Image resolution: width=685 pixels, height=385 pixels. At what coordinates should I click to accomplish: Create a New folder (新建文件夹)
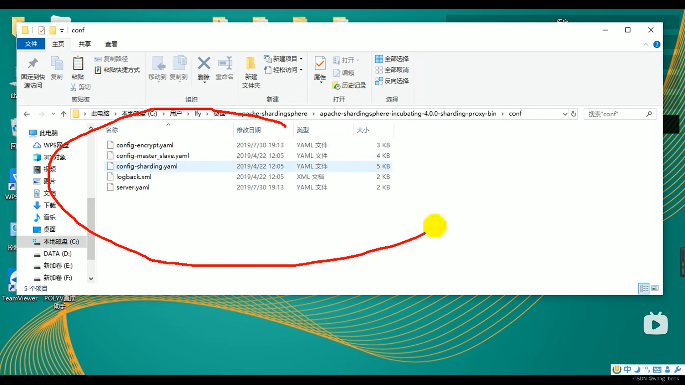(x=251, y=72)
